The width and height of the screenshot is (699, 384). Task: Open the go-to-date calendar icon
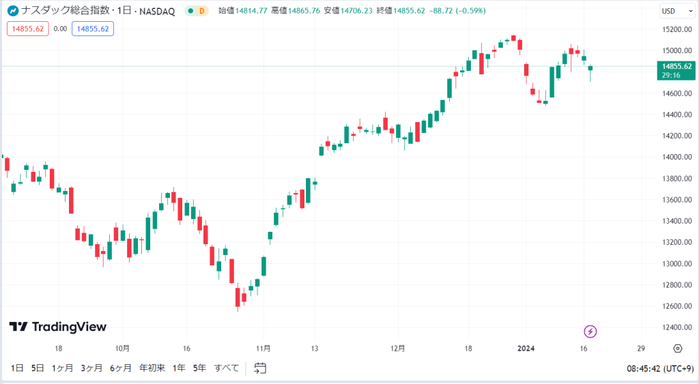point(260,368)
